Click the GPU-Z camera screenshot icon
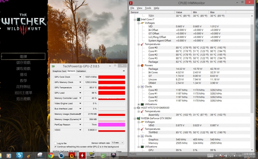This screenshot has height=159, width=258. 124,71
